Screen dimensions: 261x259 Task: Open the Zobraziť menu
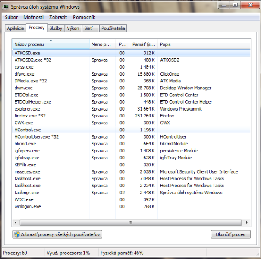(58, 17)
